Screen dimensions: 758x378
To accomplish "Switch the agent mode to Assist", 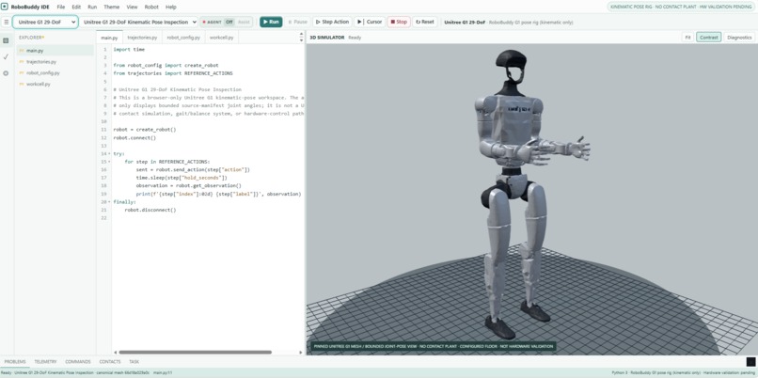I will click(x=244, y=23).
